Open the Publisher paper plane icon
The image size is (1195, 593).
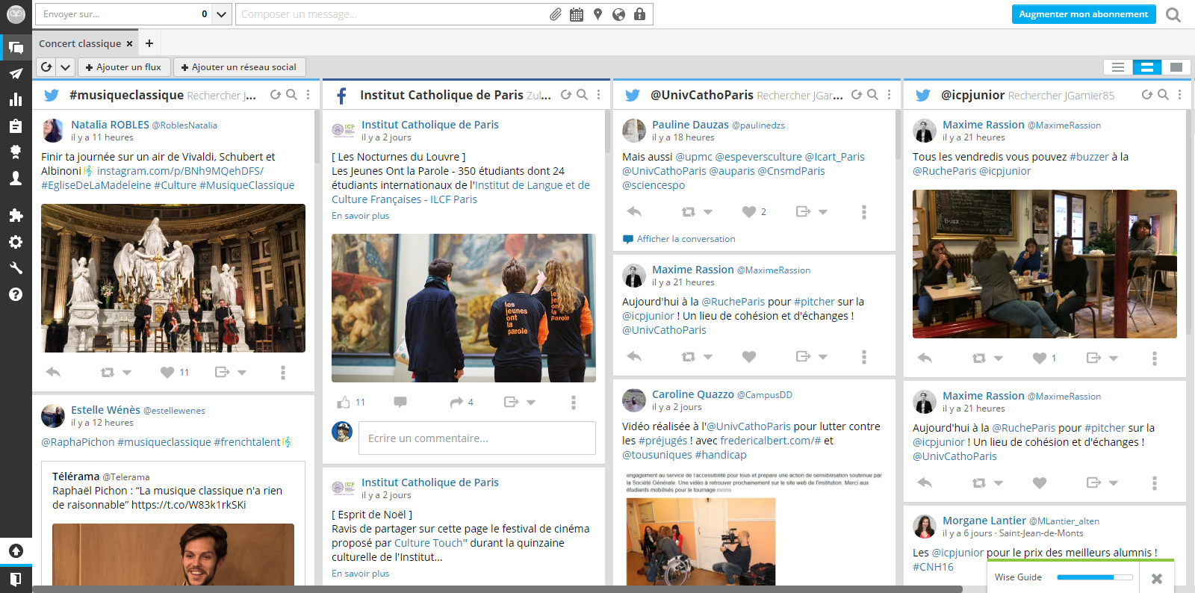pyautogui.click(x=16, y=73)
